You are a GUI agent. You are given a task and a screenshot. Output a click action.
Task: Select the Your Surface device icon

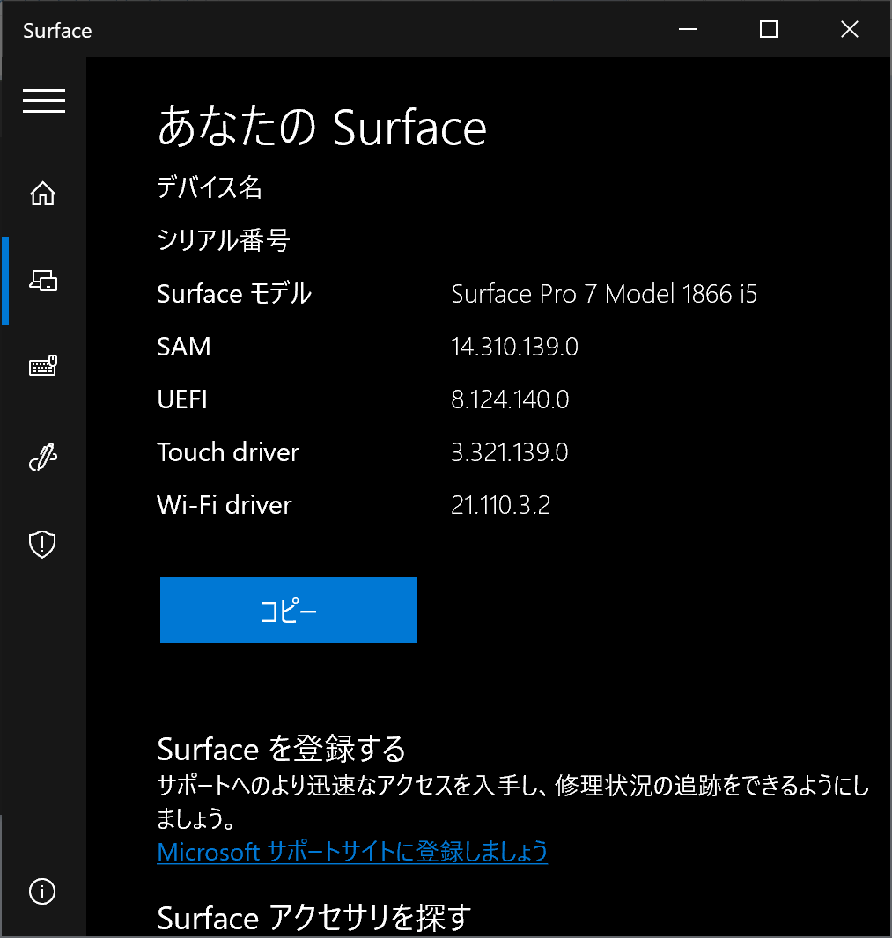tap(43, 281)
